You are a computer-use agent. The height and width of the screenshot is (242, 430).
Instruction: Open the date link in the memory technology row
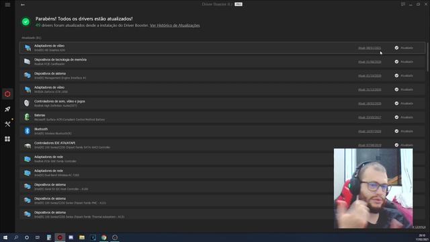pos(370,62)
